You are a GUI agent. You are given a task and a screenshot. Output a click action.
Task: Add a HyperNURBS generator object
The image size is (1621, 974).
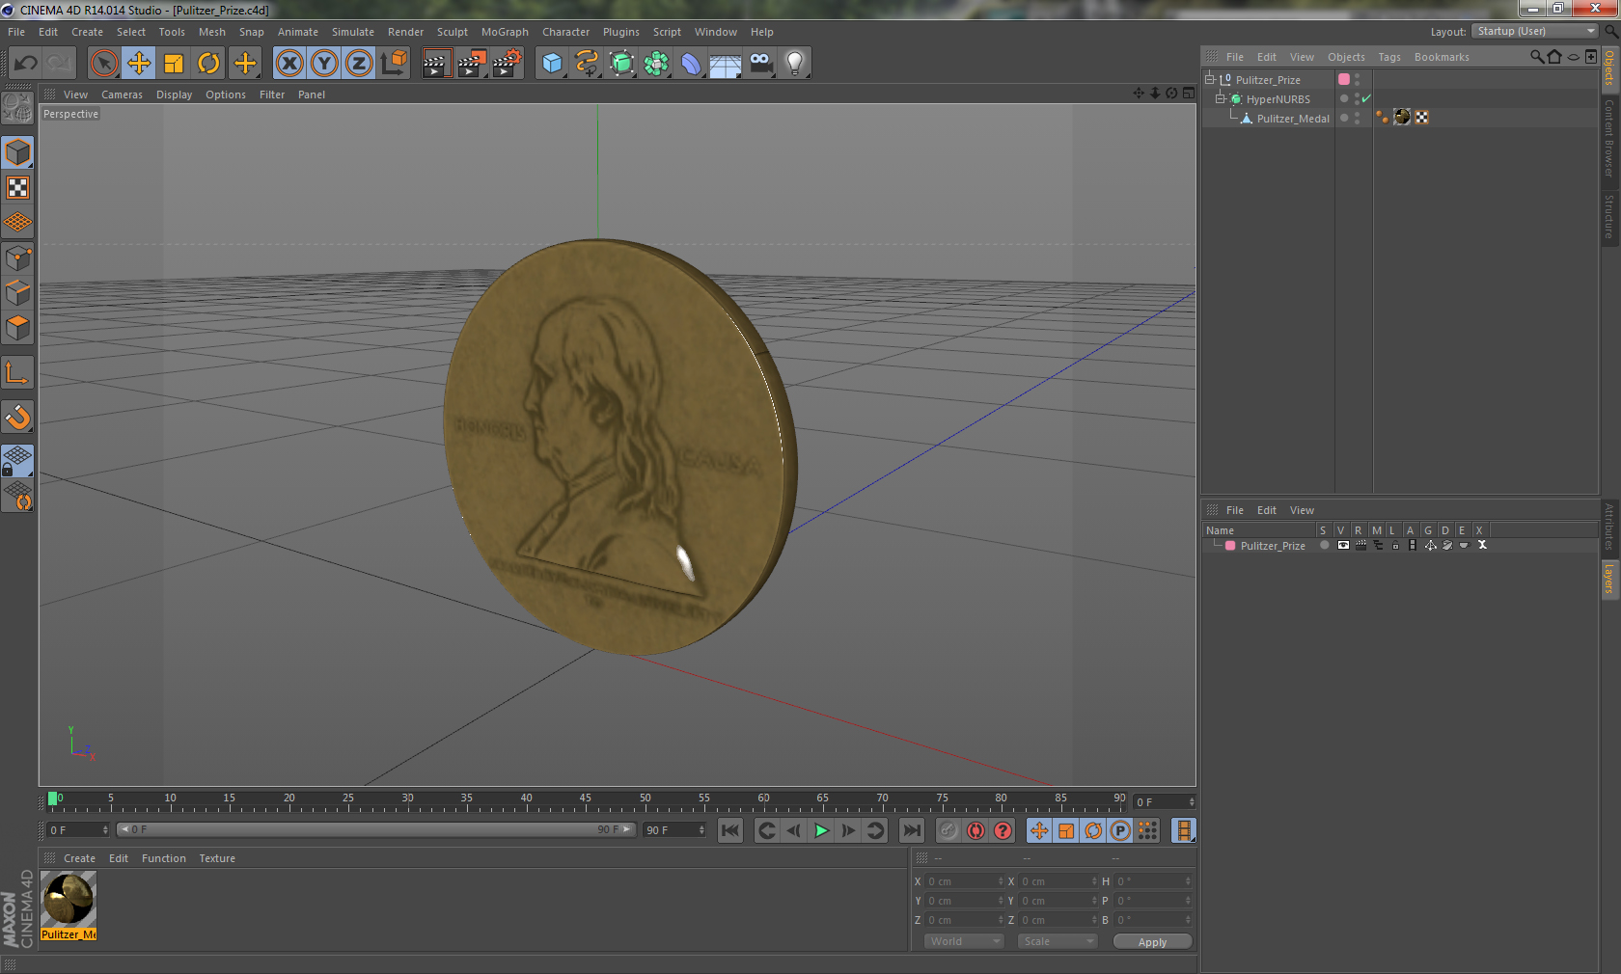622,64
